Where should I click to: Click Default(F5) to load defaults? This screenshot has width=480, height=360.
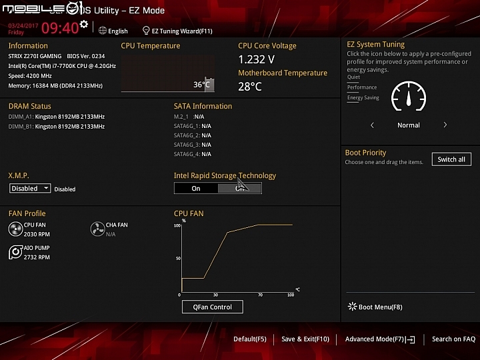[250, 339]
